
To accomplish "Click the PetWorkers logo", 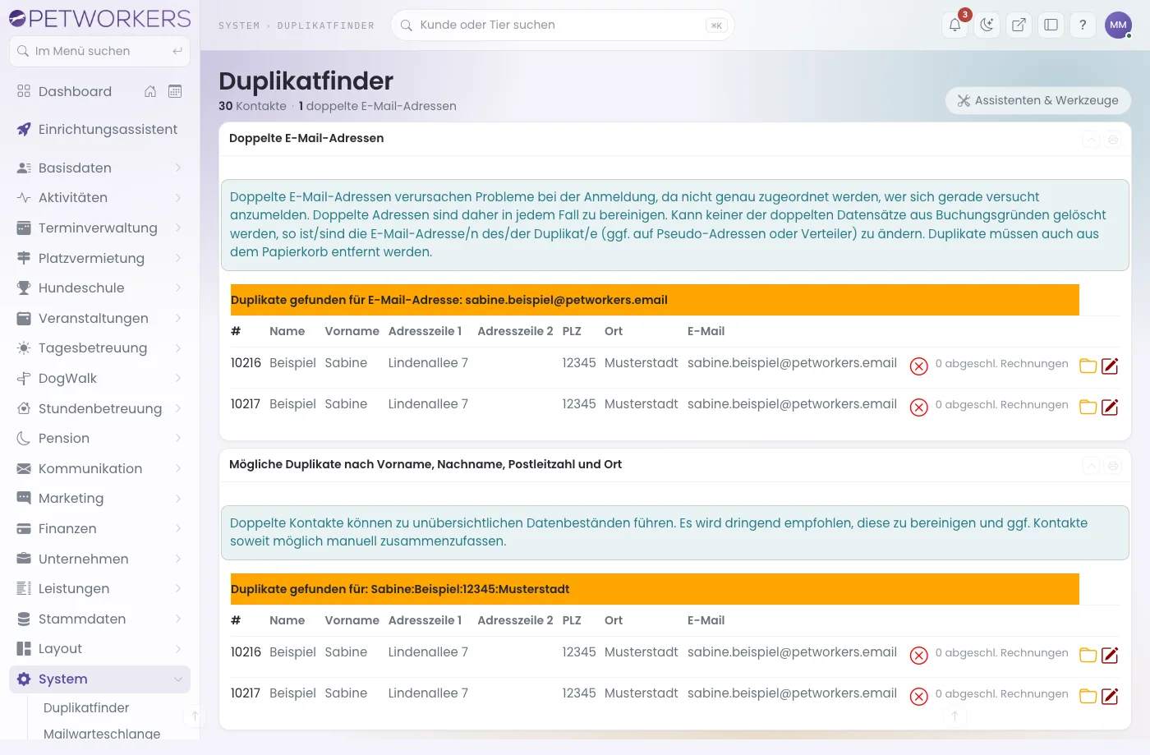I will [100, 18].
